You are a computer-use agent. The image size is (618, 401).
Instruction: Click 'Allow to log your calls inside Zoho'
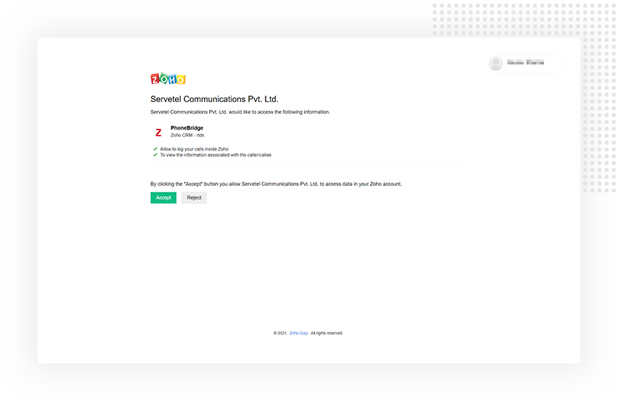pos(195,149)
